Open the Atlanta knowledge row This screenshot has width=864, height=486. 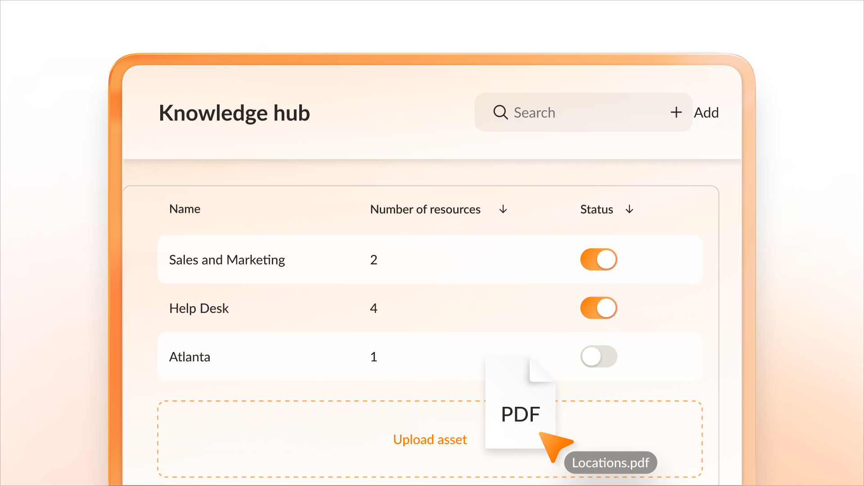click(189, 357)
